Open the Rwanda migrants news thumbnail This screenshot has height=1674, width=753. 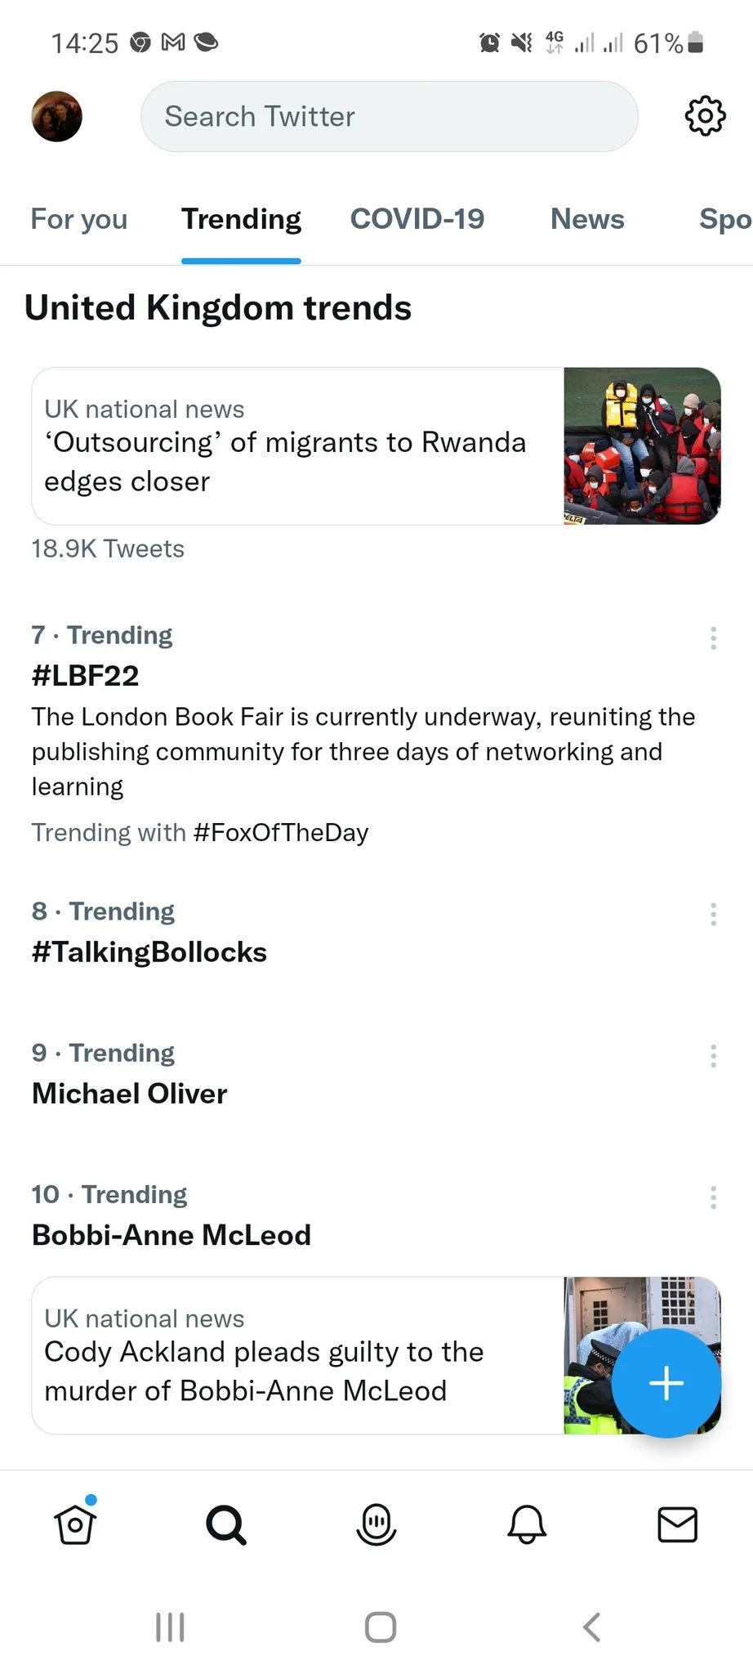pos(642,445)
